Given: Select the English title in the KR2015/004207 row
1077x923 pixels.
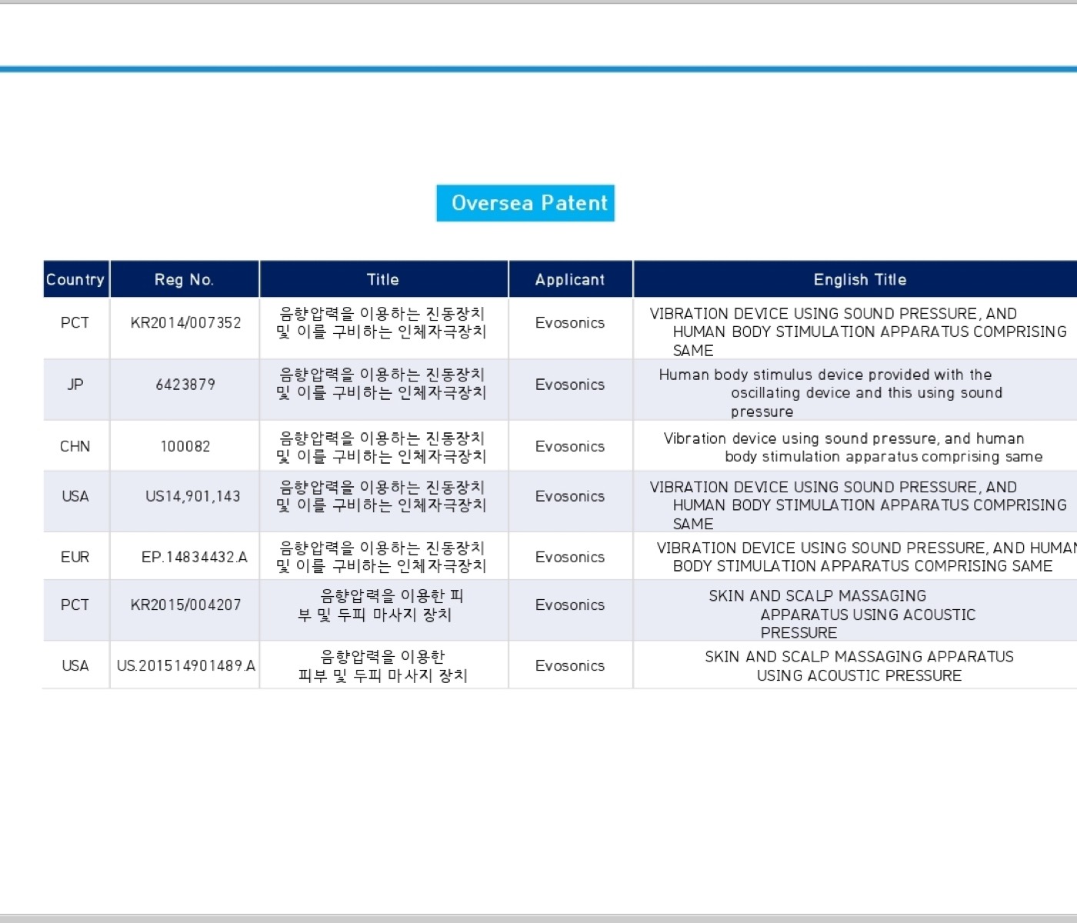Looking at the screenshot, I should tap(842, 614).
